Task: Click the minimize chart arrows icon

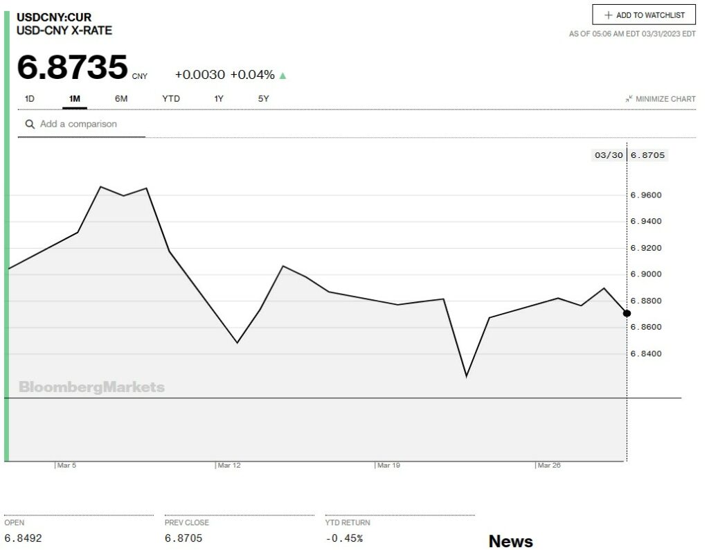Action: tap(629, 99)
